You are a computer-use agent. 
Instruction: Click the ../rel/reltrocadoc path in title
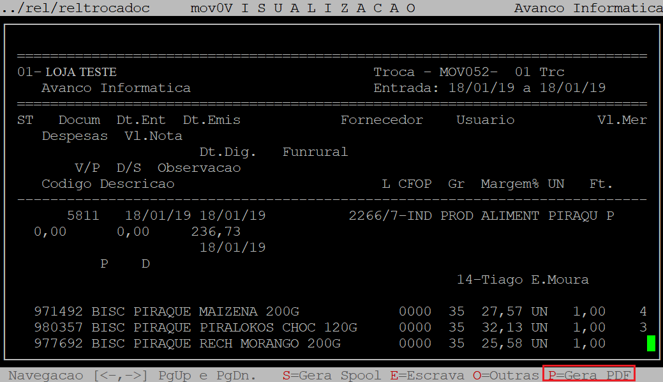click(x=75, y=8)
